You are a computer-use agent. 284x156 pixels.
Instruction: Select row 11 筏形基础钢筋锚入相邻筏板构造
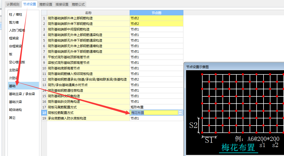coord(88,74)
